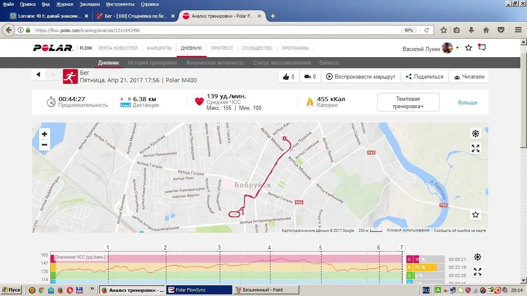Open the notifications speech bubble icon
Viewport: 527px width, 296px height.
coord(482,48)
